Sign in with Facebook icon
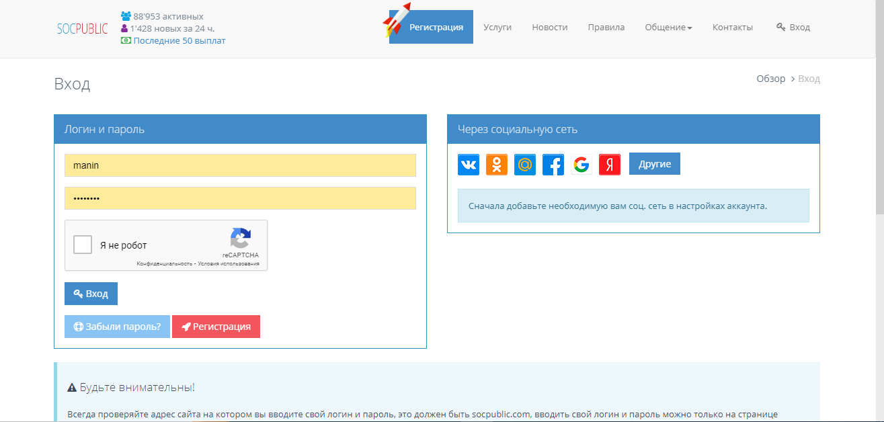 tap(553, 165)
